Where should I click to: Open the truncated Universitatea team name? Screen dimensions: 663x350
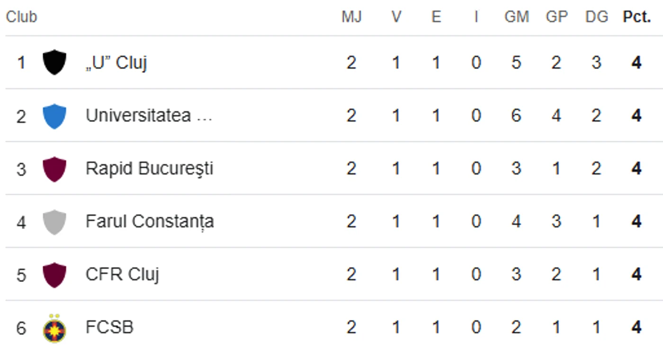pos(149,116)
